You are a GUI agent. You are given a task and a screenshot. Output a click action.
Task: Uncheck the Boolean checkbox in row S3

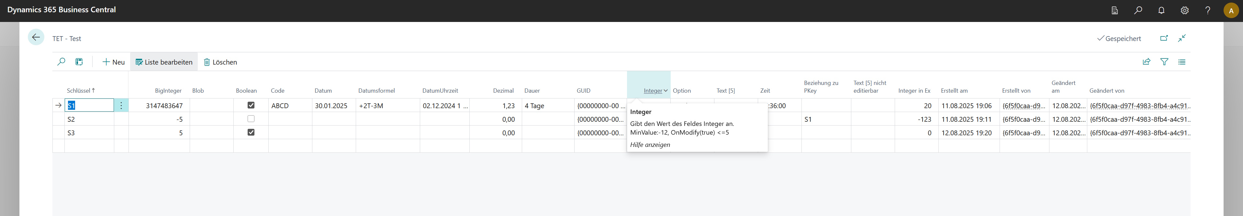click(251, 132)
